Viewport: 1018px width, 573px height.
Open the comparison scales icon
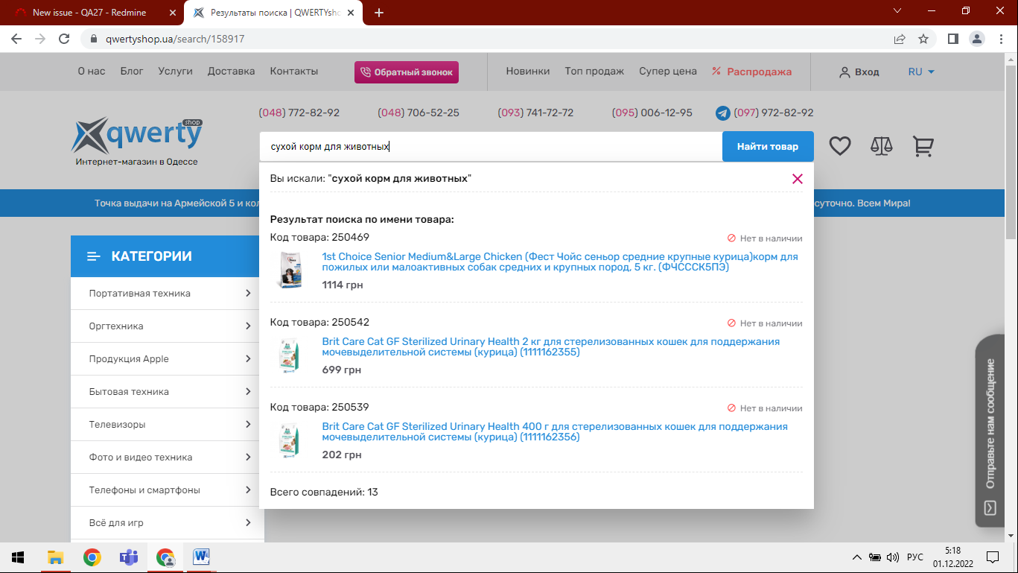[x=882, y=146]
